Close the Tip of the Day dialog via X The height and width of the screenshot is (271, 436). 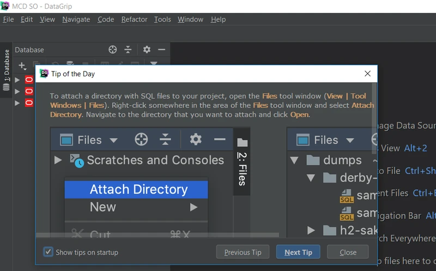tap(367, 74)
